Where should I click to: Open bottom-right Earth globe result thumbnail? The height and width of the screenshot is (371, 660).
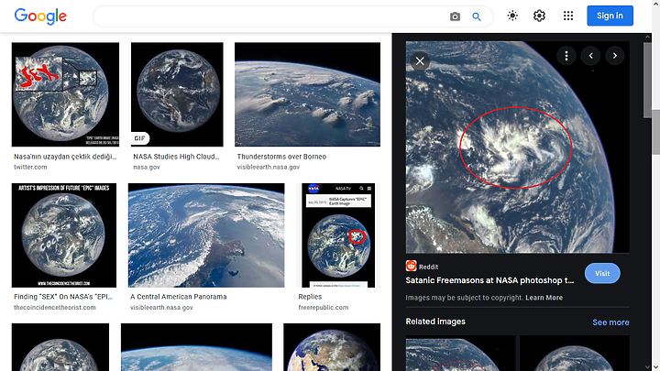click(x=332, y=347)
